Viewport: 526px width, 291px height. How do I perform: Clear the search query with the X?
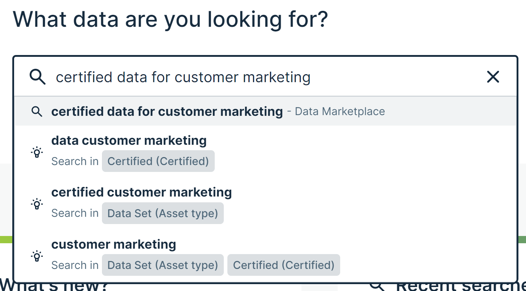tap(493, 77)
